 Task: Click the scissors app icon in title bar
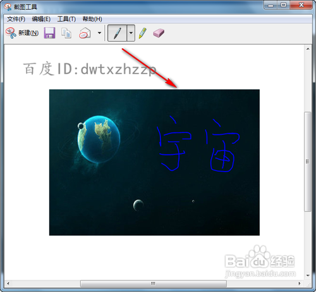8,7
